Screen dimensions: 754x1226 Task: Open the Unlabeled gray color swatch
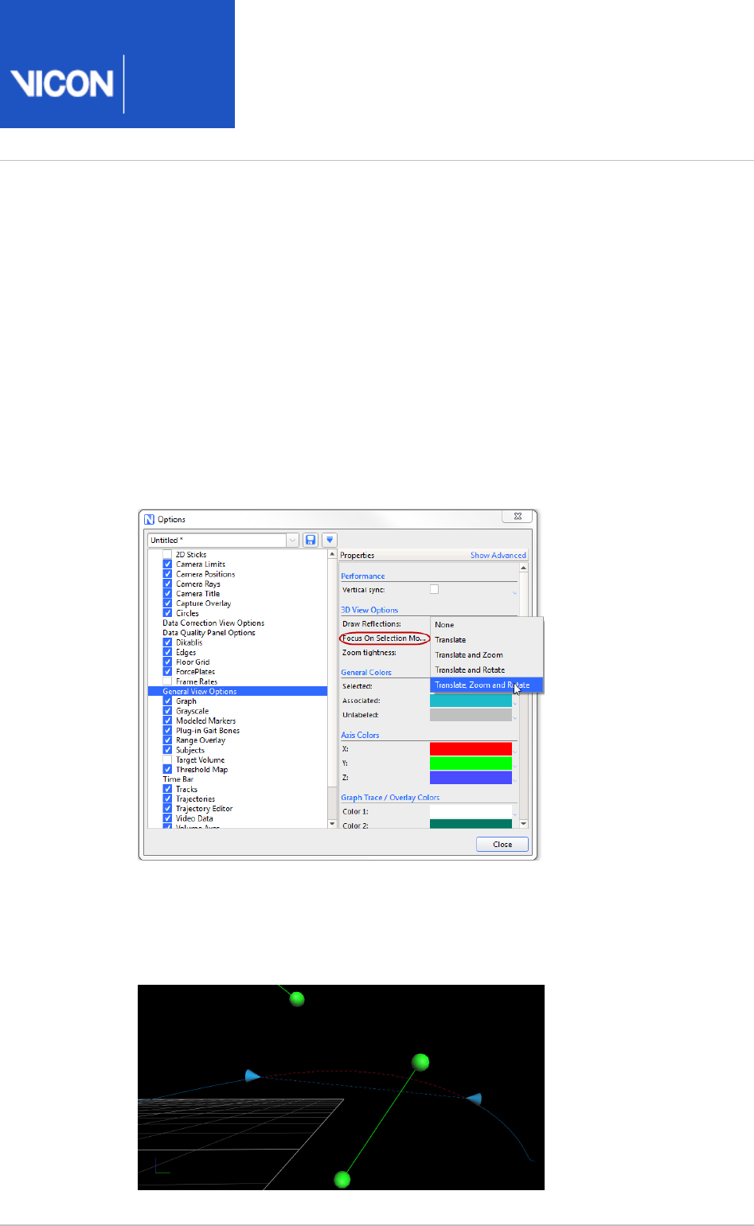(x=471, y=715)
